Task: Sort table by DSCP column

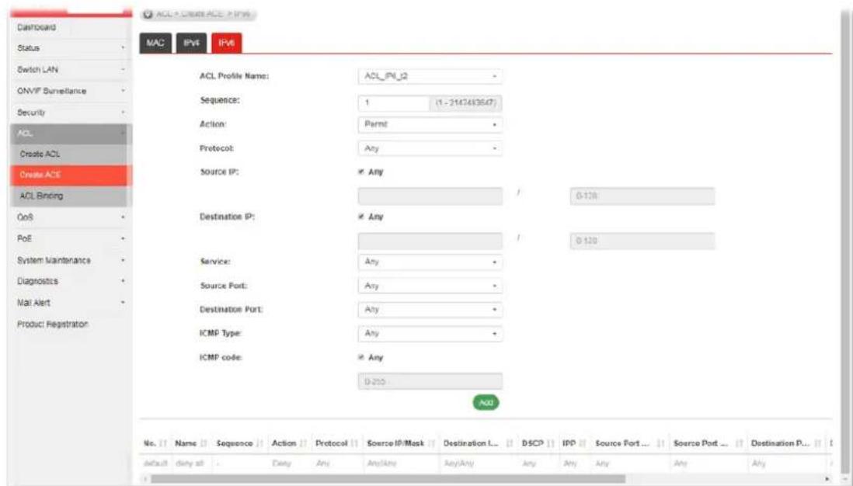Action: point(538,443)
